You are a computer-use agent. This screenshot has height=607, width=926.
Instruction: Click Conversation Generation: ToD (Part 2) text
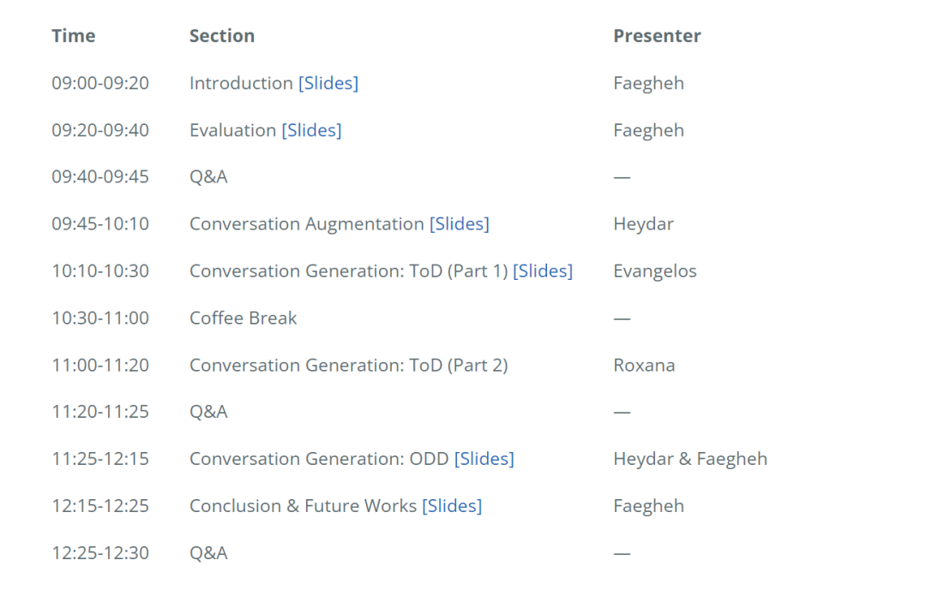[348, 366]
